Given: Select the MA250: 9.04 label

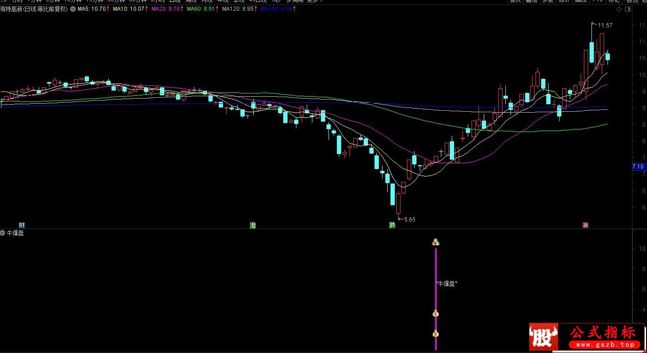Looking at the screenshot, I should (x=277, y=9).
